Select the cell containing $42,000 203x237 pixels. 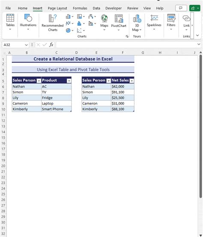(122, 87)
